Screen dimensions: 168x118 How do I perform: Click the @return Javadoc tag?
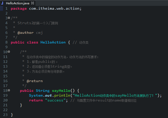[x=35, y=81]
